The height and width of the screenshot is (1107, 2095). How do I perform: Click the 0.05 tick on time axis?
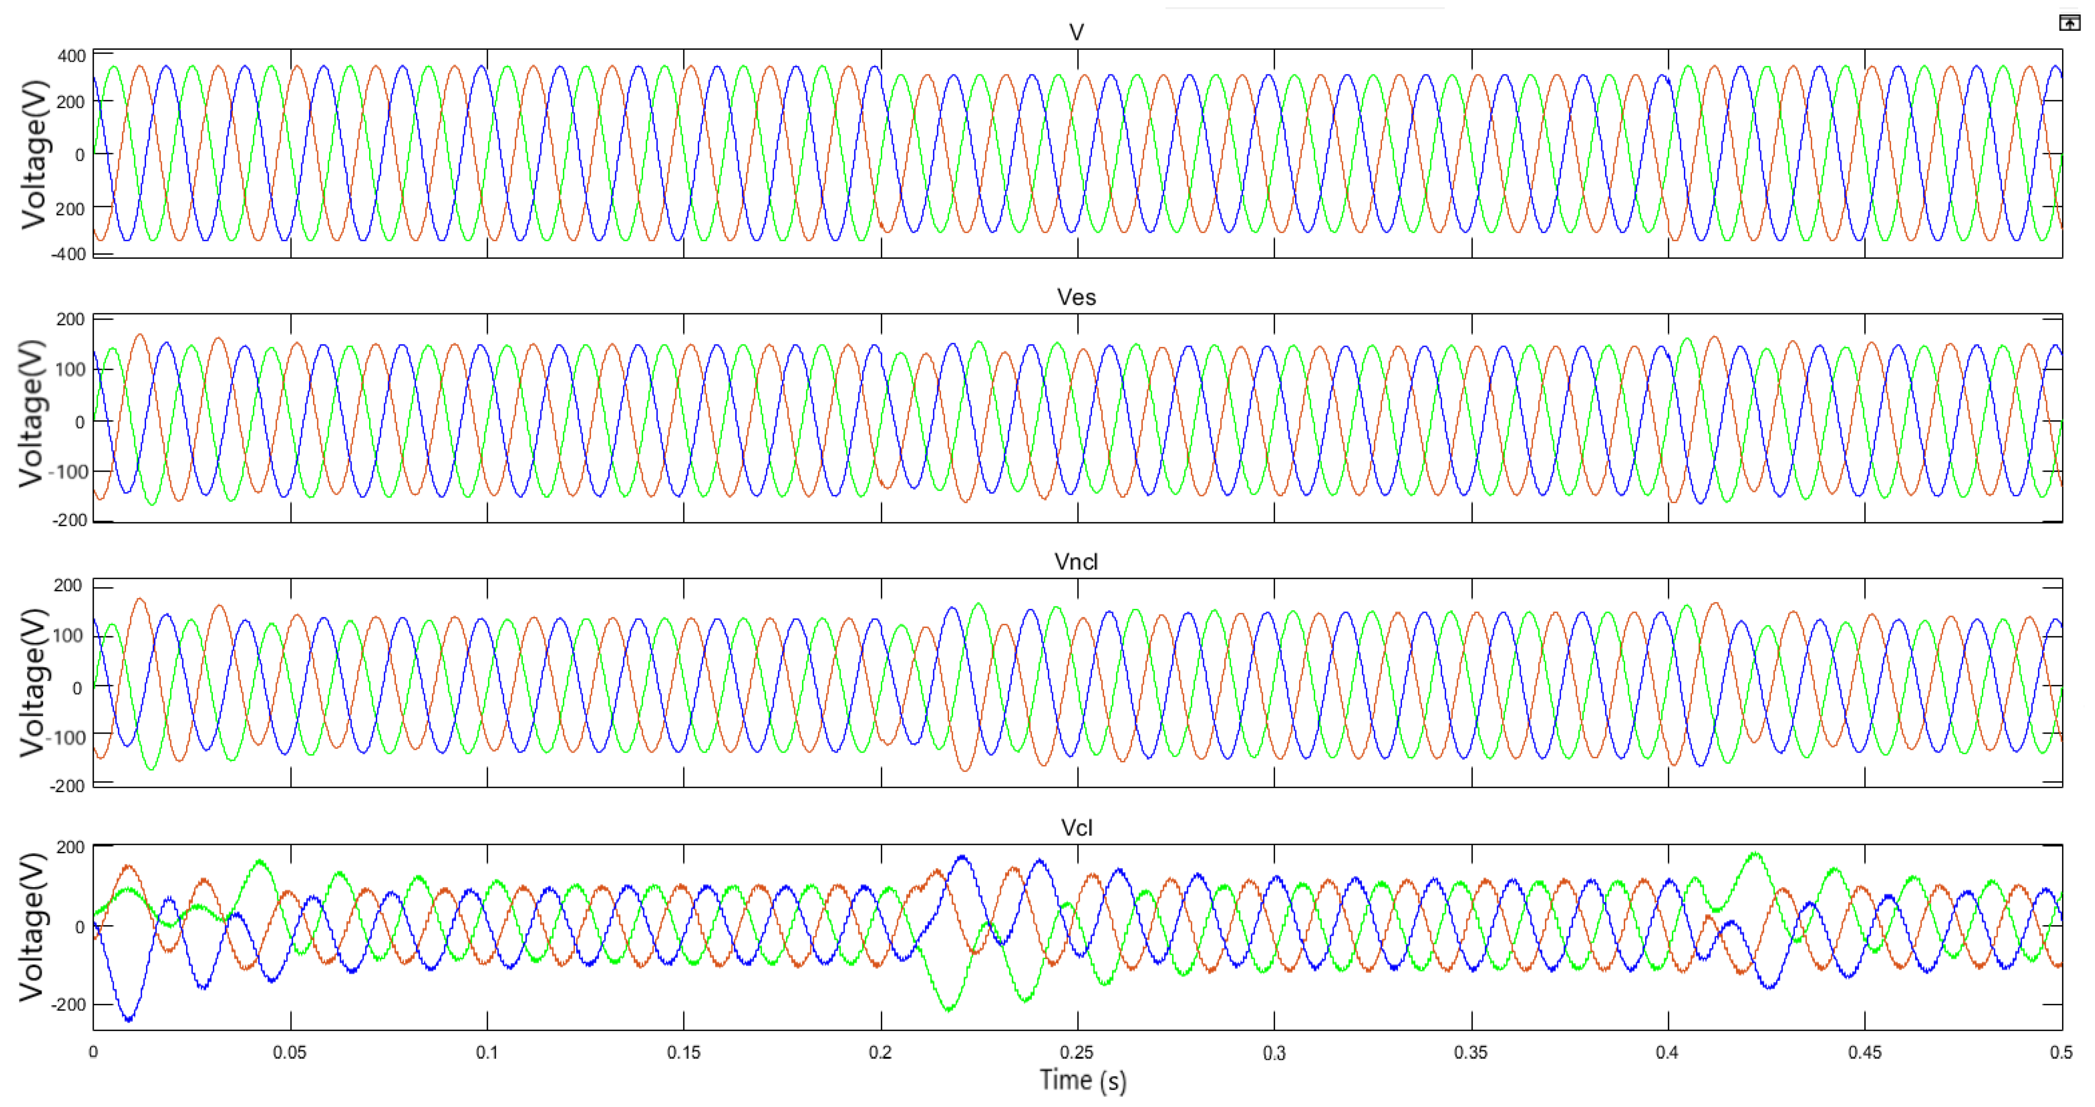(289, 1053)
